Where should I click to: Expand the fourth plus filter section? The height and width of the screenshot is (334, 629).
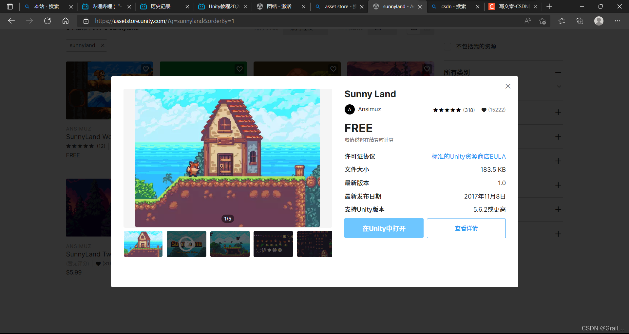point(559,185)
